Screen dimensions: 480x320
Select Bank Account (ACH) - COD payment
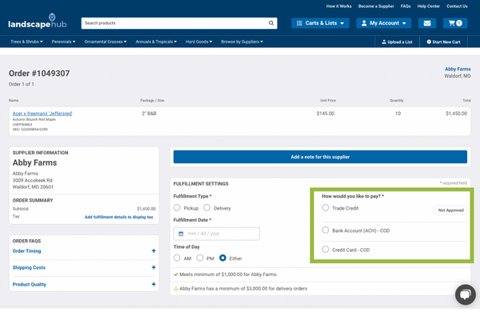pyautogui.click(x=326, y=230)
